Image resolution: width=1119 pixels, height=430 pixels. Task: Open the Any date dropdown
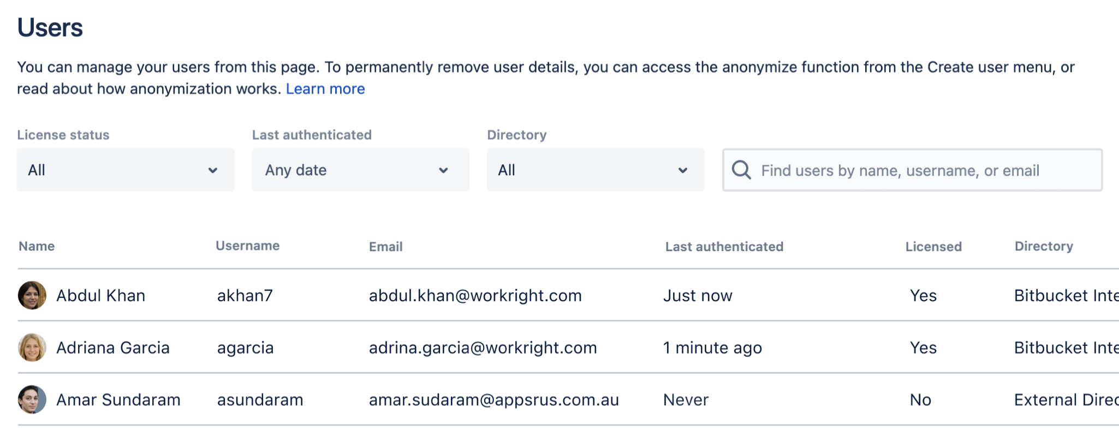[360, 170]
